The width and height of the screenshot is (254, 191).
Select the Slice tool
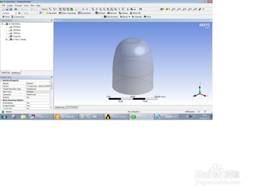pyautogui.click(x=147, y=17)
